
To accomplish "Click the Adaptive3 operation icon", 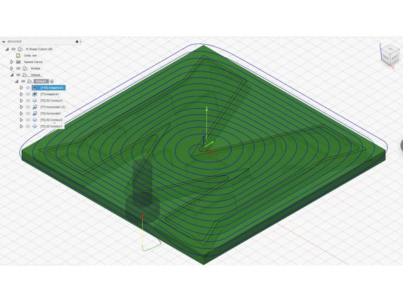I will pos(35,88).
